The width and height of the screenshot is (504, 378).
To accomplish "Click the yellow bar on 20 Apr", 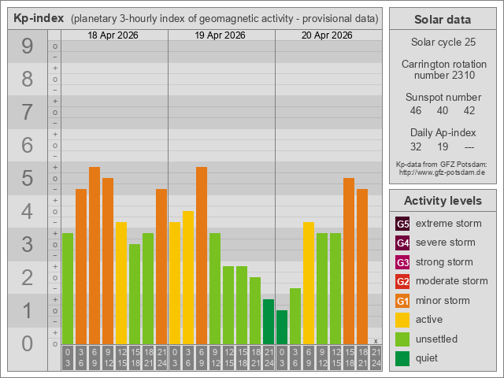I will pos(309,283).
